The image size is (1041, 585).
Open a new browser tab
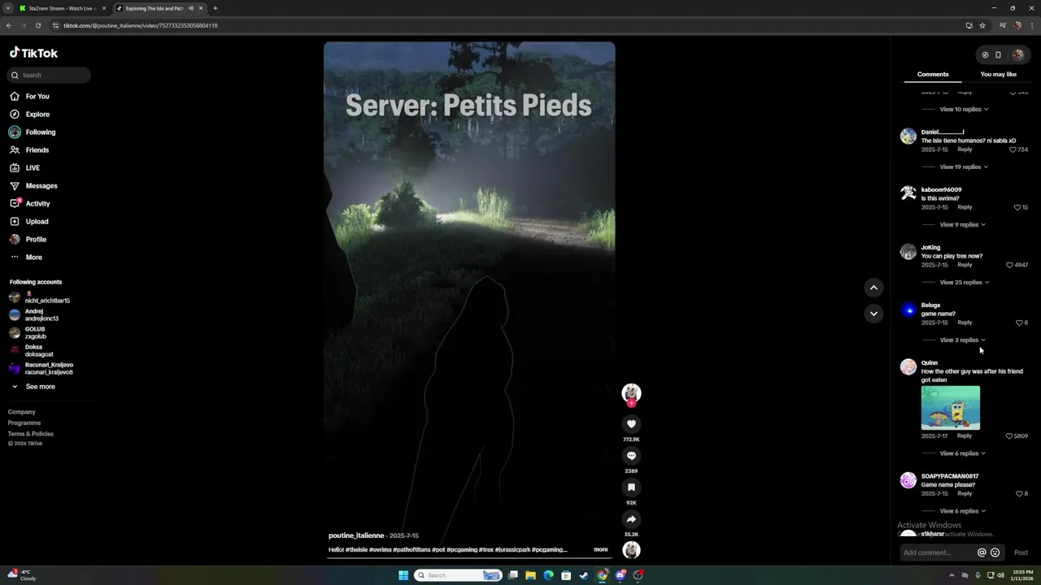216,8
